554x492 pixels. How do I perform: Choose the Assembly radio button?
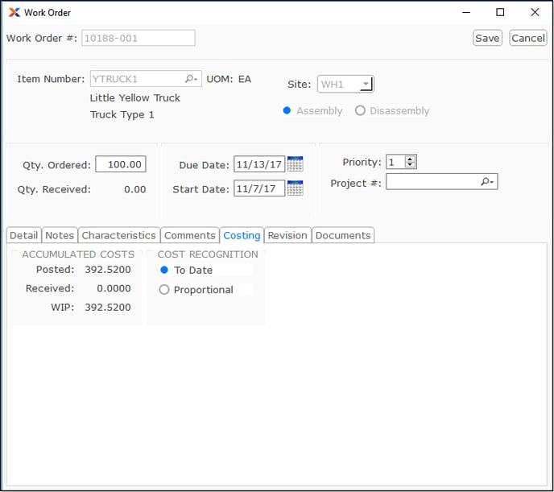pos(287,111)
